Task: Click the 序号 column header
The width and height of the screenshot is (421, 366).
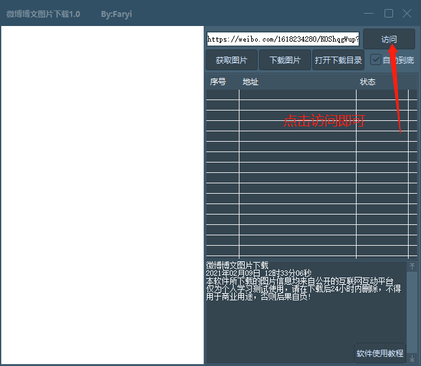Action: tap(223, 81)
